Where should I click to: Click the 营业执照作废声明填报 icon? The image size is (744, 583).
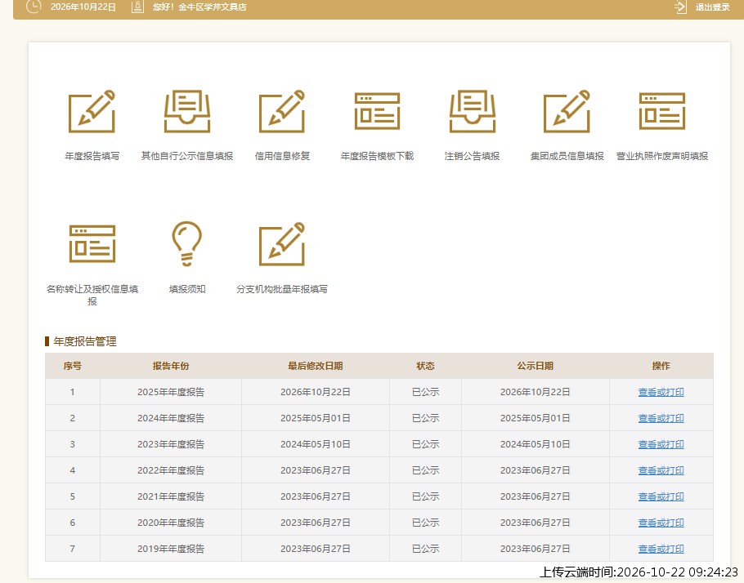tap(662, 111)
